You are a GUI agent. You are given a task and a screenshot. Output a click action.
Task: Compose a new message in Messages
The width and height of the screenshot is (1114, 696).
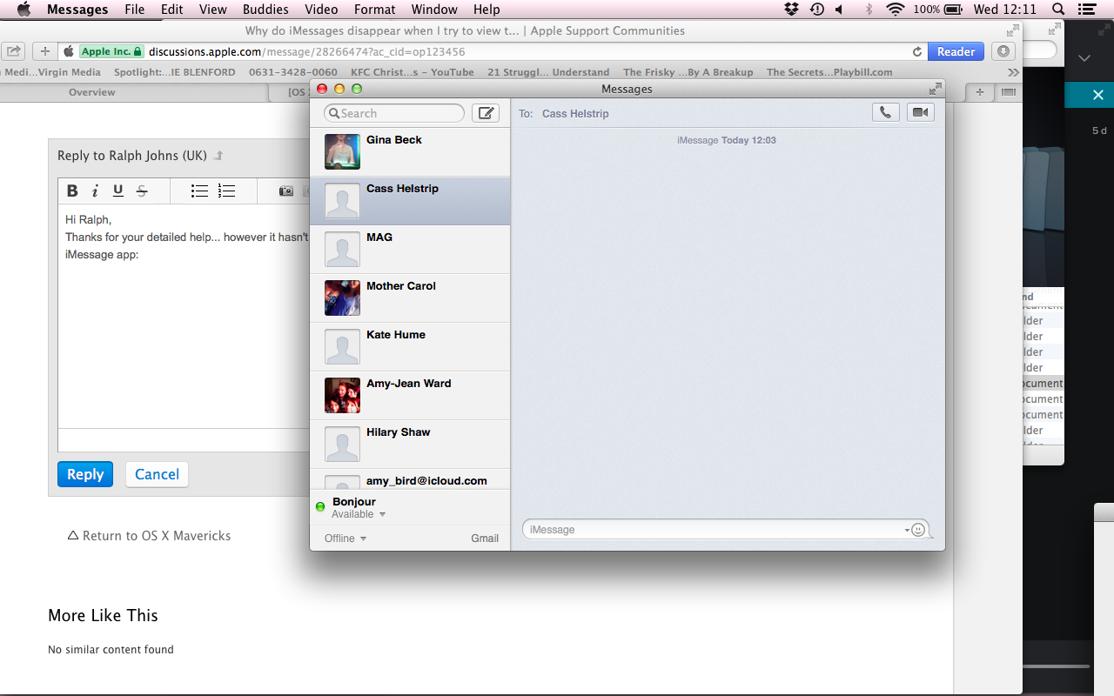tap(486, 113)
